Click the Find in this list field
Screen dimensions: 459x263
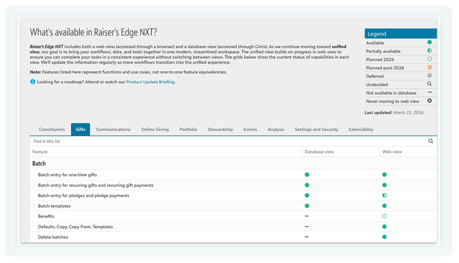point(228,141)
